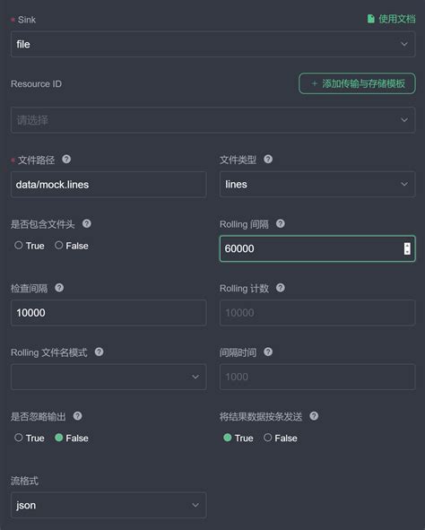Expand the Rolling 文件名模式 dropdown

[x=108, y=377]
